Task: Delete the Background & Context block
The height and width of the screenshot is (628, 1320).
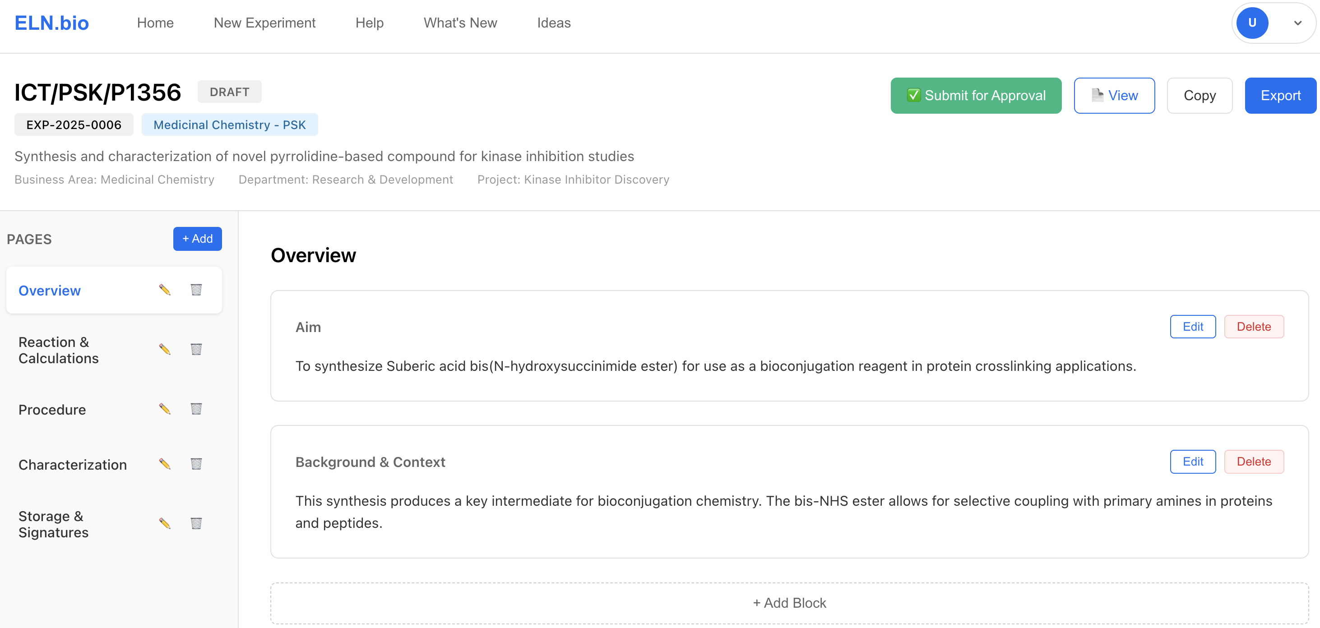Action: [1253, 462]
